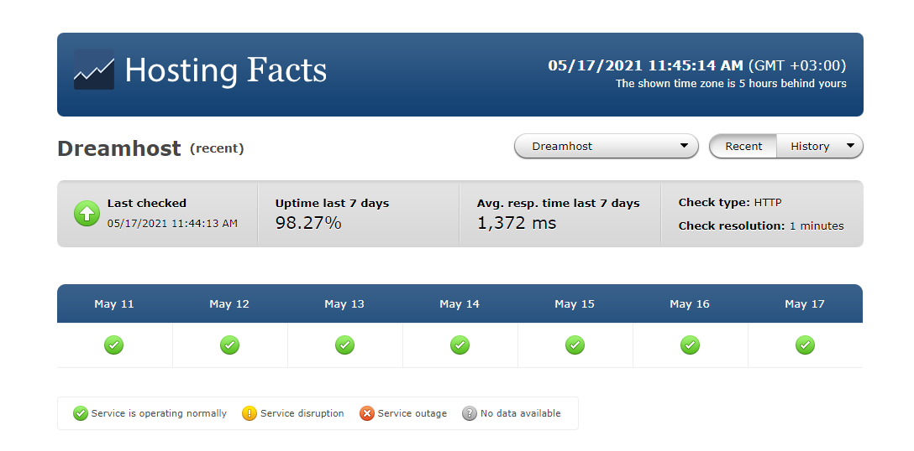Image resolution: width=914 pixels, height=451 pixels.
Task: Click the Check type: HTTP text
Action: point(730,203)
